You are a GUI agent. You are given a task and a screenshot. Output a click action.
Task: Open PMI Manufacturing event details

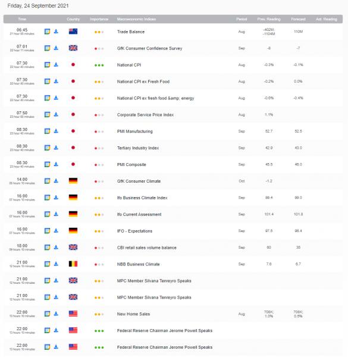coord(135,131)
